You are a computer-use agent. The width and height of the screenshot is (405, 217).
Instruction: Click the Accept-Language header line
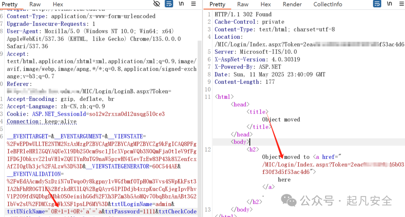[56, 107]
